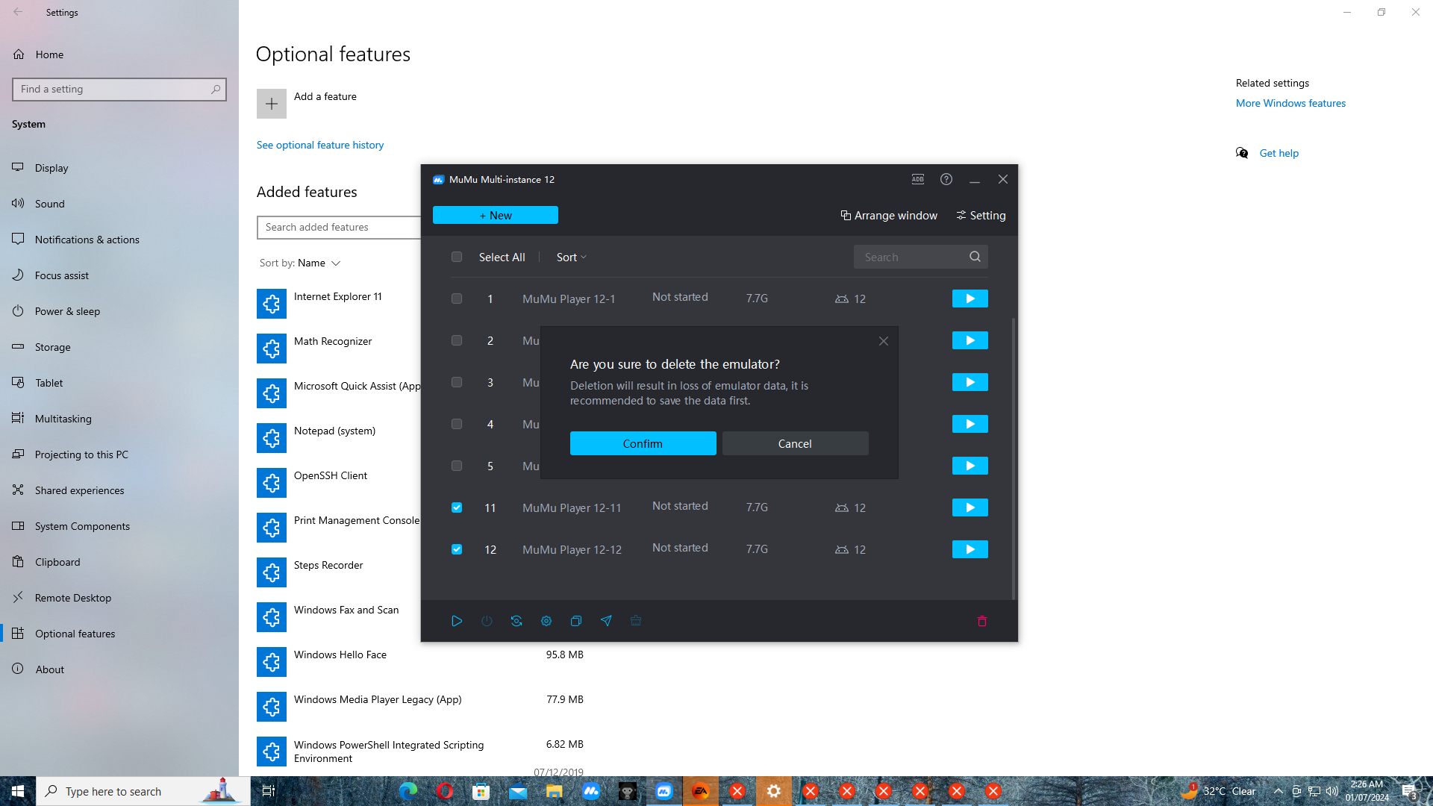
Task: Select Multitasking in the Settings sidebar
Action: tap(119, 419)
